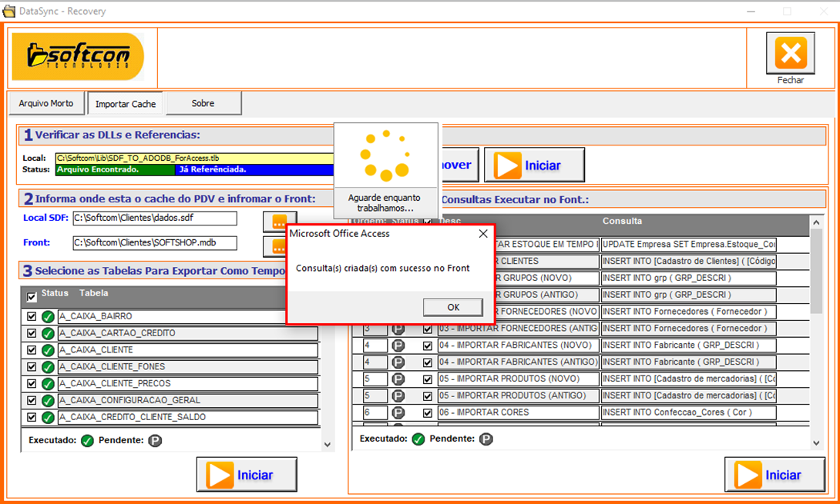Click the pending P icon for 06 - IMPORTAR CORES
This screenshot has width=840, height=504.
click(398, 412)
